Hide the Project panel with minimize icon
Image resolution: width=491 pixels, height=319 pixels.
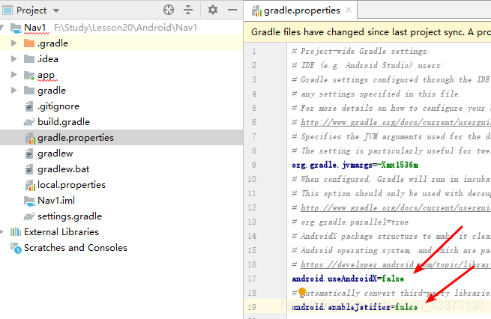coord(232,10)
